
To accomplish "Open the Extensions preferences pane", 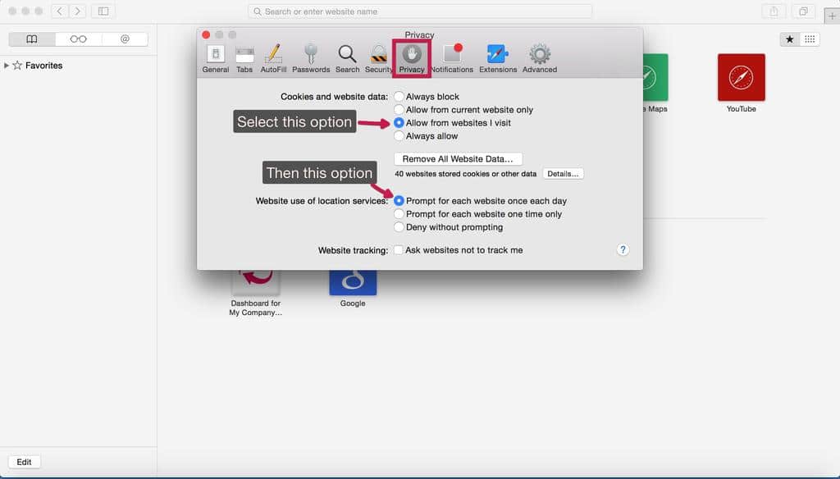I will pos(498,58).
